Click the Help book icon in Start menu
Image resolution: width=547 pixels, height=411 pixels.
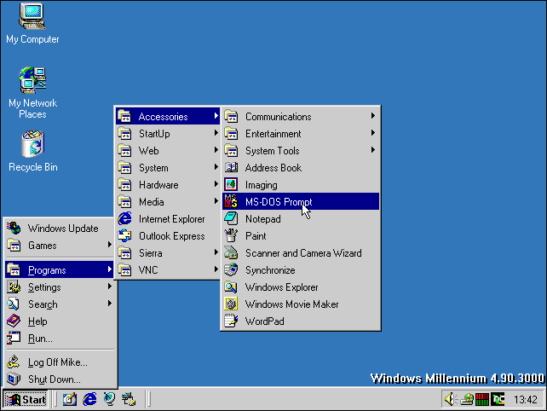[x=14, y=321]
